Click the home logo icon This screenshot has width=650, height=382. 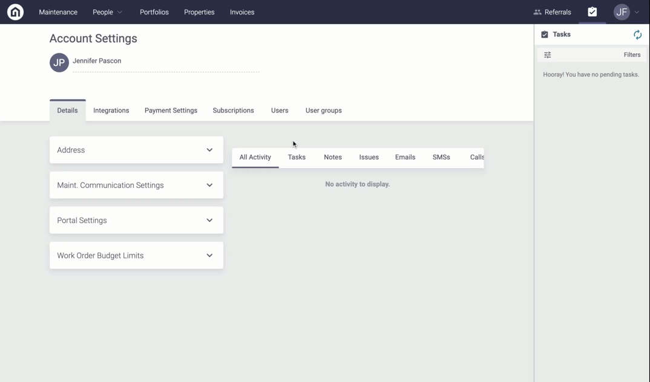(x=15, y=12)
